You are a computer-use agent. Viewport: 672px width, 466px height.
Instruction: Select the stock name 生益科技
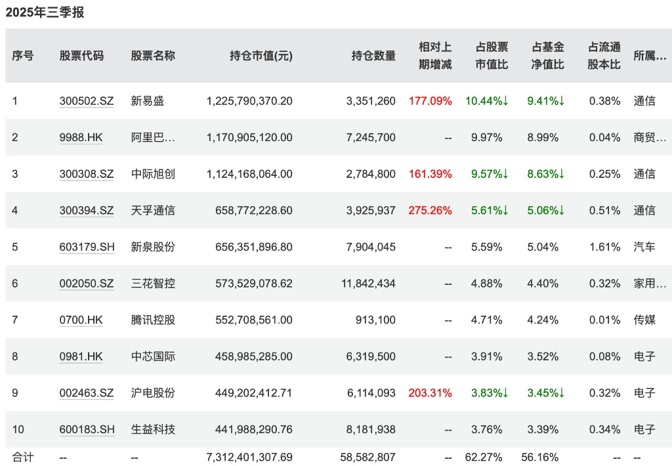(153, 429)
